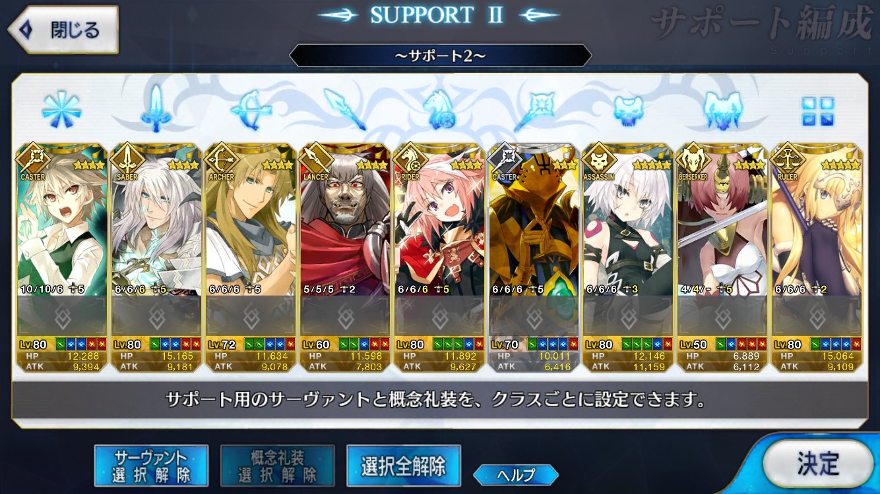Image resolution: width=880 pixels, height=494 pixels.
Task: Select the Archer class bow icon
Action: click(251, 109)
